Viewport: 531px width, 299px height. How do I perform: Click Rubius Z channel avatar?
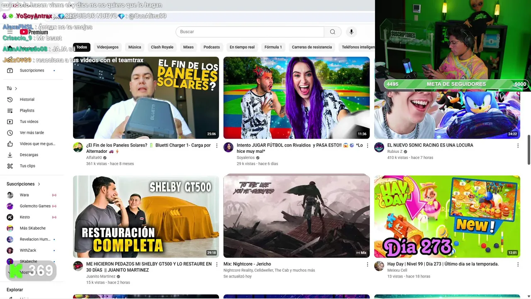379,147
